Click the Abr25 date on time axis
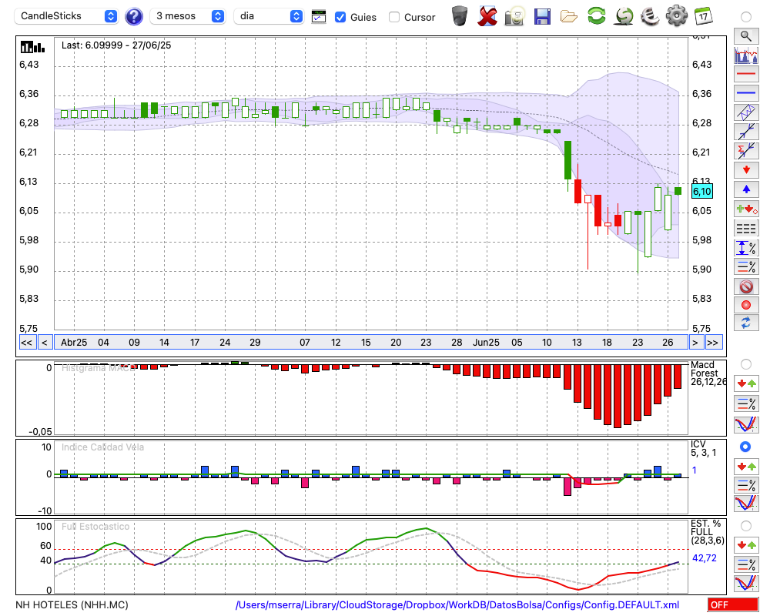This screenshot has height=616, width=770. (x=74, y=343)
